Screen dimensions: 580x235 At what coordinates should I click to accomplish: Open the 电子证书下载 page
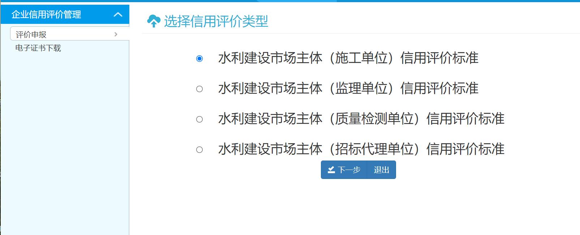point(38,48)
